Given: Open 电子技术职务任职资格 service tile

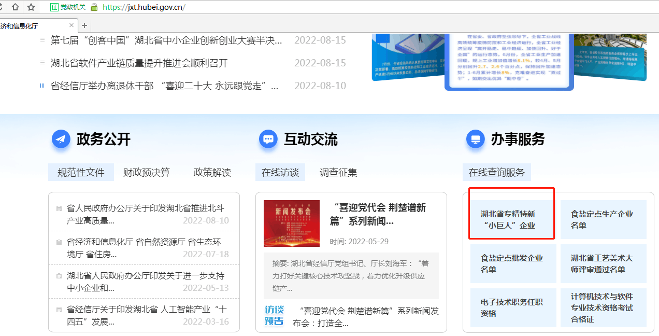Looking at the screenshot, I should click(513, 307).
